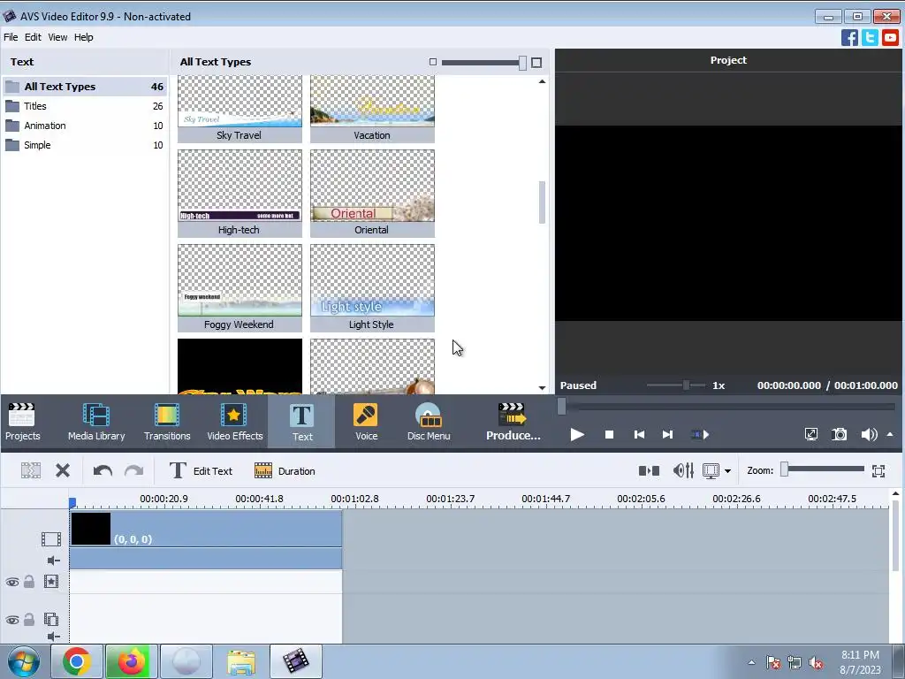The image size is (905, 679).
Task: Click the storyboard view monitor icon
Action: pyautogui.click(x=711, y=471)
